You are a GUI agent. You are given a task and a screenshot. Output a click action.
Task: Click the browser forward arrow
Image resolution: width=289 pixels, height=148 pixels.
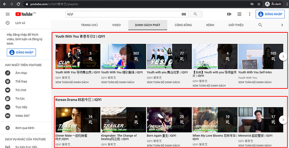coord(11,4)
